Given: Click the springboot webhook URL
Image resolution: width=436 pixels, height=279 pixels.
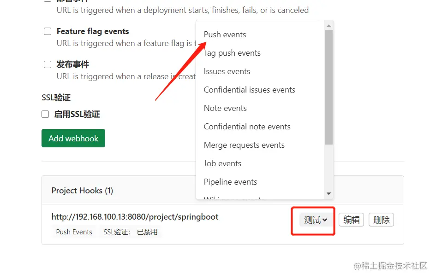Looking at the screenshot, I should click(x=135, y=217).
